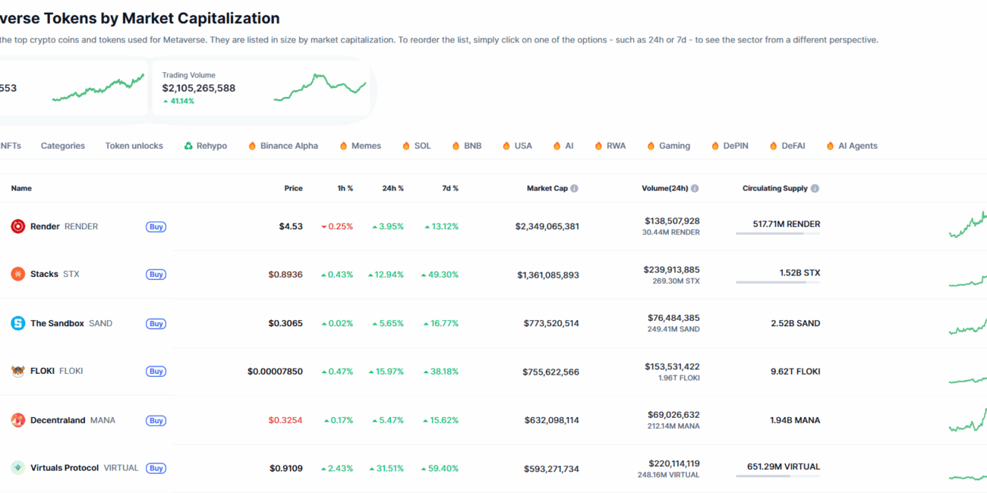987x493 pixels.
Task: Open the Categories tab
Action: [x=63, y=146]
